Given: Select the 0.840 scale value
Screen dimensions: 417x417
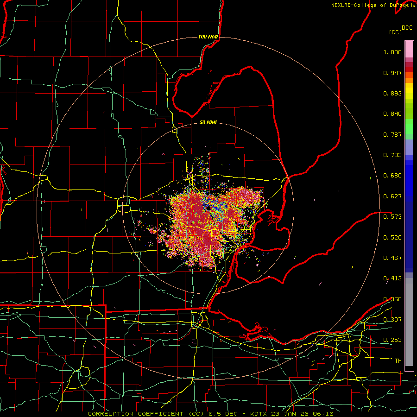Looking at the screenshot, I should [x=392, y=114].
